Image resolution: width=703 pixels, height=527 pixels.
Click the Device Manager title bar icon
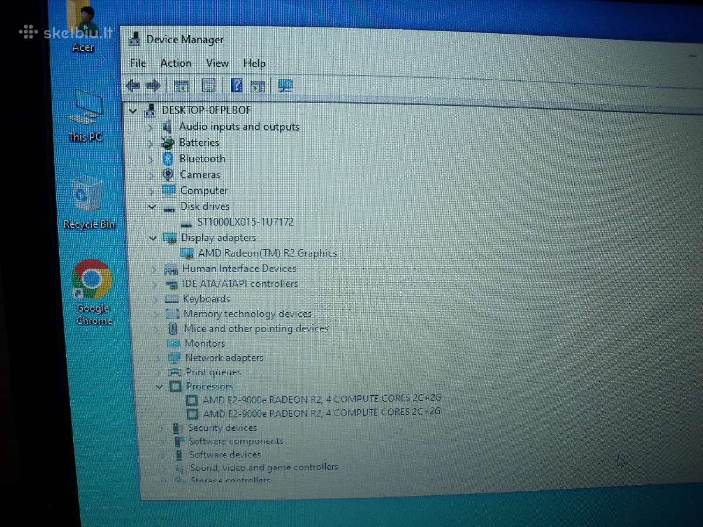[x=134, y=39]
